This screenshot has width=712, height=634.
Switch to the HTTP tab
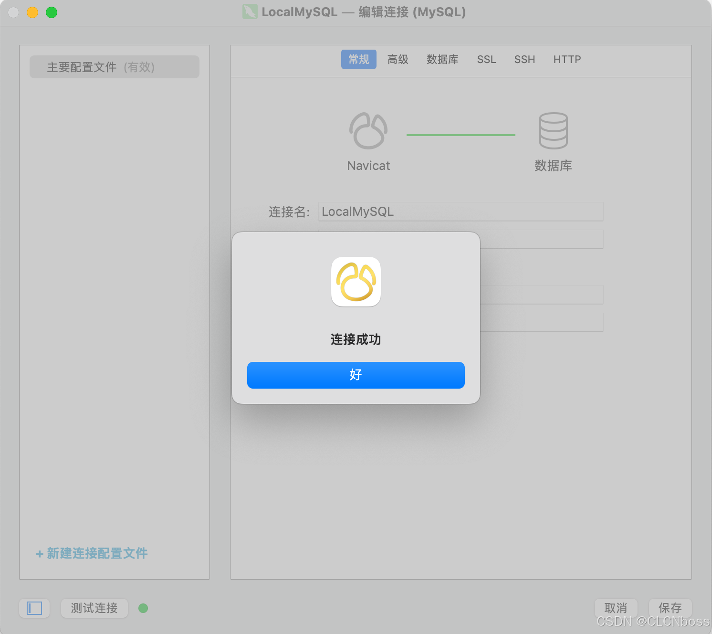coord(567,59)
